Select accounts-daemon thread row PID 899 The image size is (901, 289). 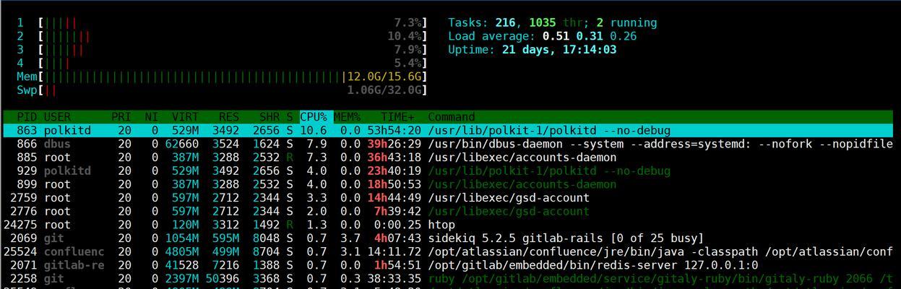[x=448, y=184]
